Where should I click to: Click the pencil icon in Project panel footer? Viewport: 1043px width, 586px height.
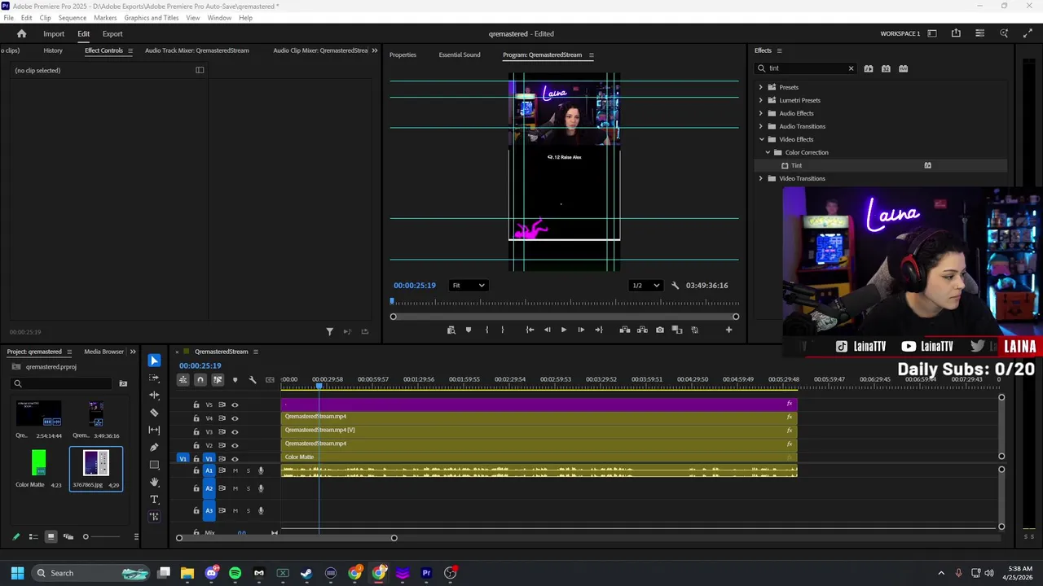(x=15, y=536)
